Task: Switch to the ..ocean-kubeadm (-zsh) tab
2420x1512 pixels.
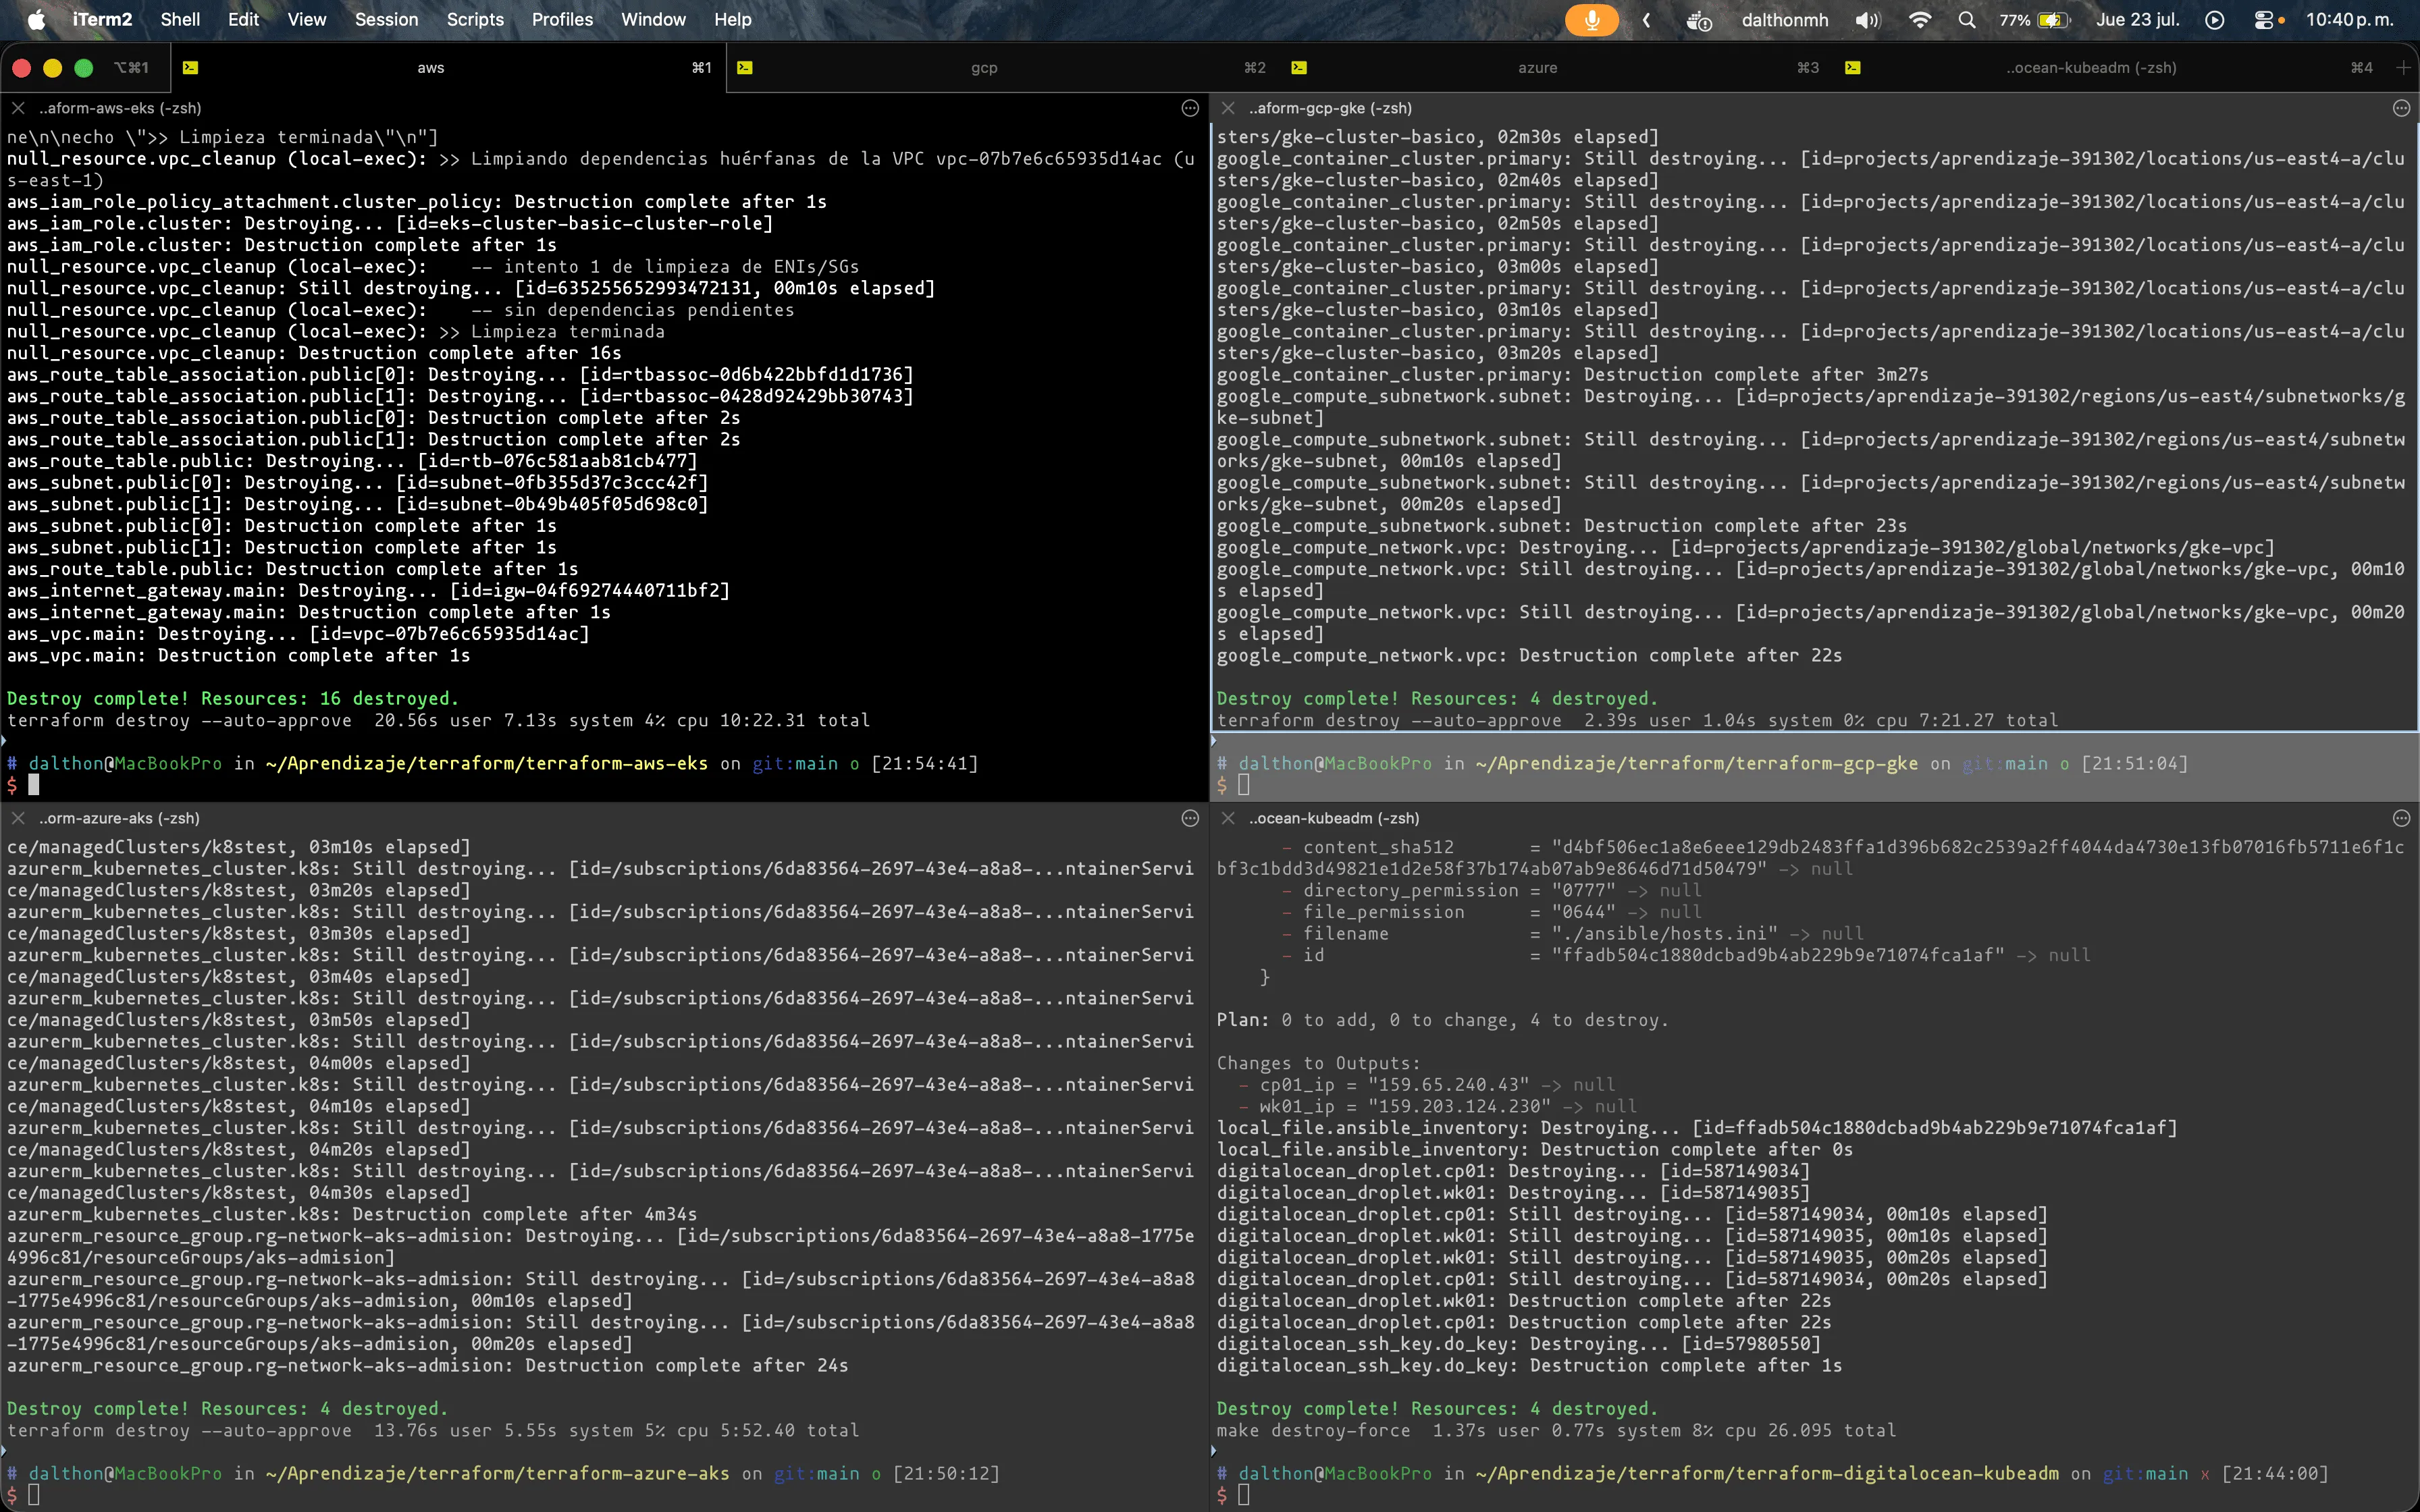Action: (2090, 68)
